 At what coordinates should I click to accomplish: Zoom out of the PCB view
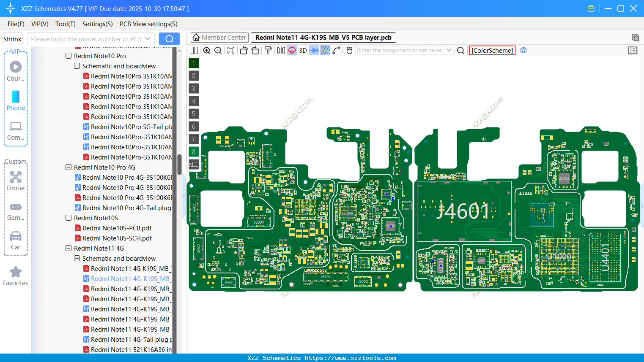(218, 51)
